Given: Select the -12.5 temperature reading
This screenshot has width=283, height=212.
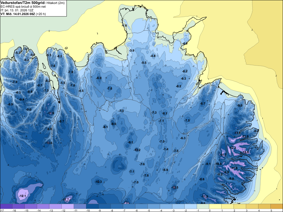Looking at the screenshot, I should [x=175, y=187].
